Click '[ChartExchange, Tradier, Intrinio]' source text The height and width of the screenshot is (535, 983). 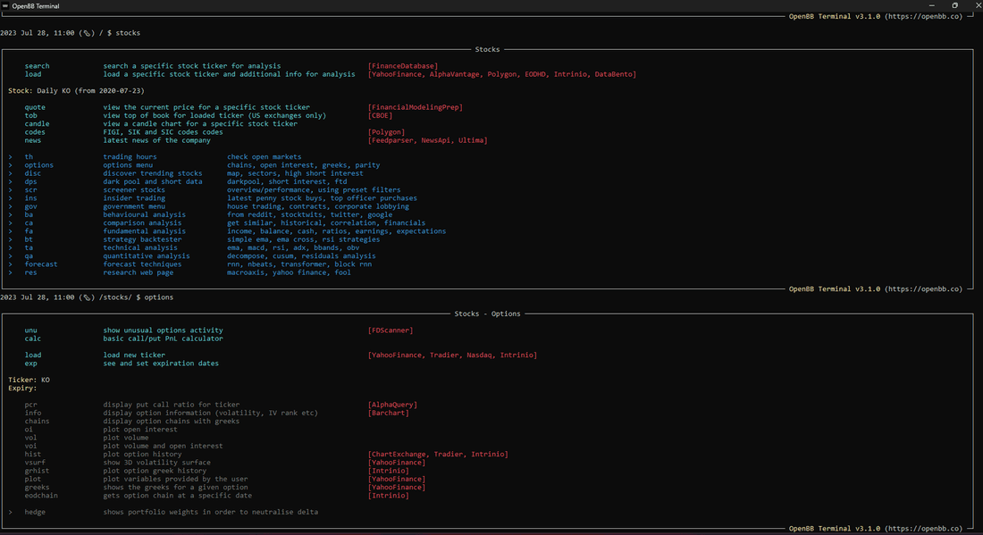[438, 455]
